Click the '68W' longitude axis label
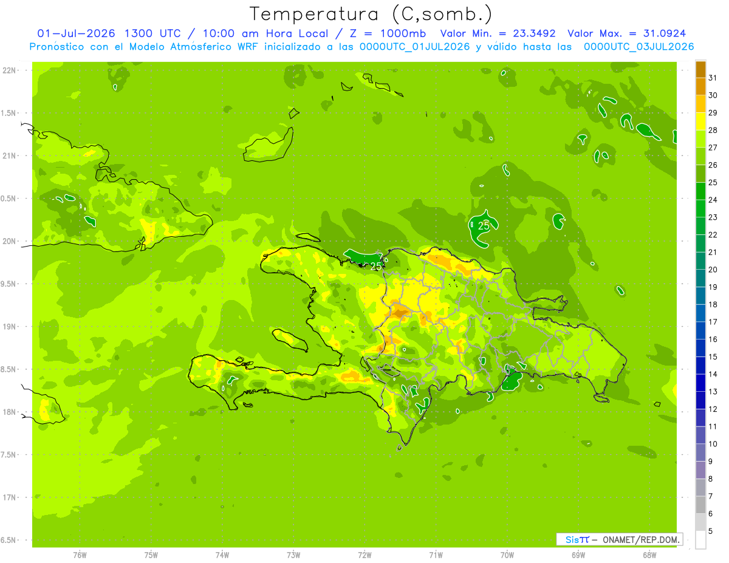The width and height of the screenshot is (729, 563). 649,556
